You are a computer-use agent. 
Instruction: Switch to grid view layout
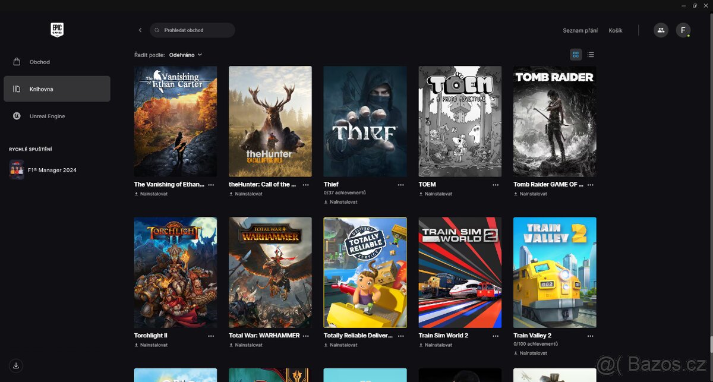coord(575,54)
